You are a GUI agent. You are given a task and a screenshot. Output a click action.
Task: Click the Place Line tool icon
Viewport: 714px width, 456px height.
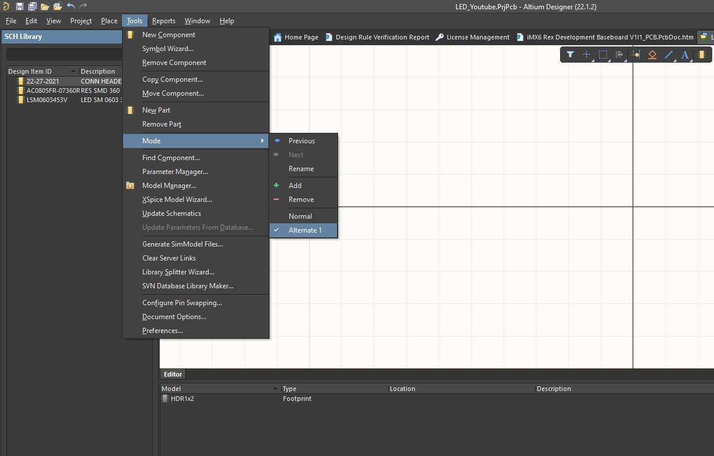tap(669, 55)
